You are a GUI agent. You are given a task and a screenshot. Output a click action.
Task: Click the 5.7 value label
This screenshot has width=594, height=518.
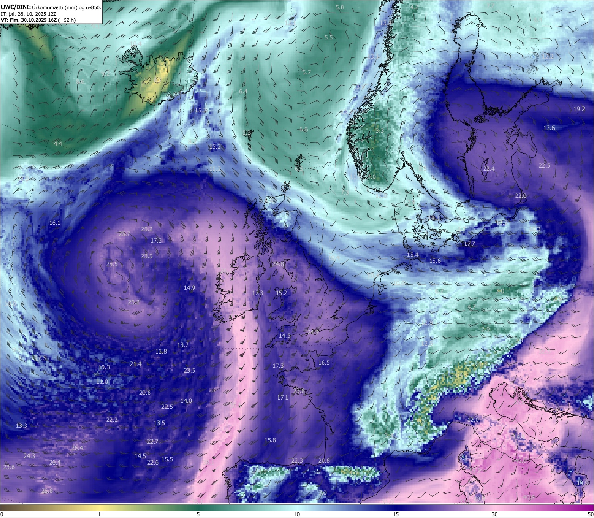[306, 72]
